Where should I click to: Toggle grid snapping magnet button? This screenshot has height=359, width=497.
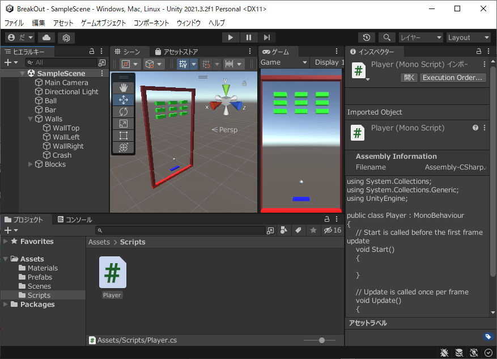(206, 64)
